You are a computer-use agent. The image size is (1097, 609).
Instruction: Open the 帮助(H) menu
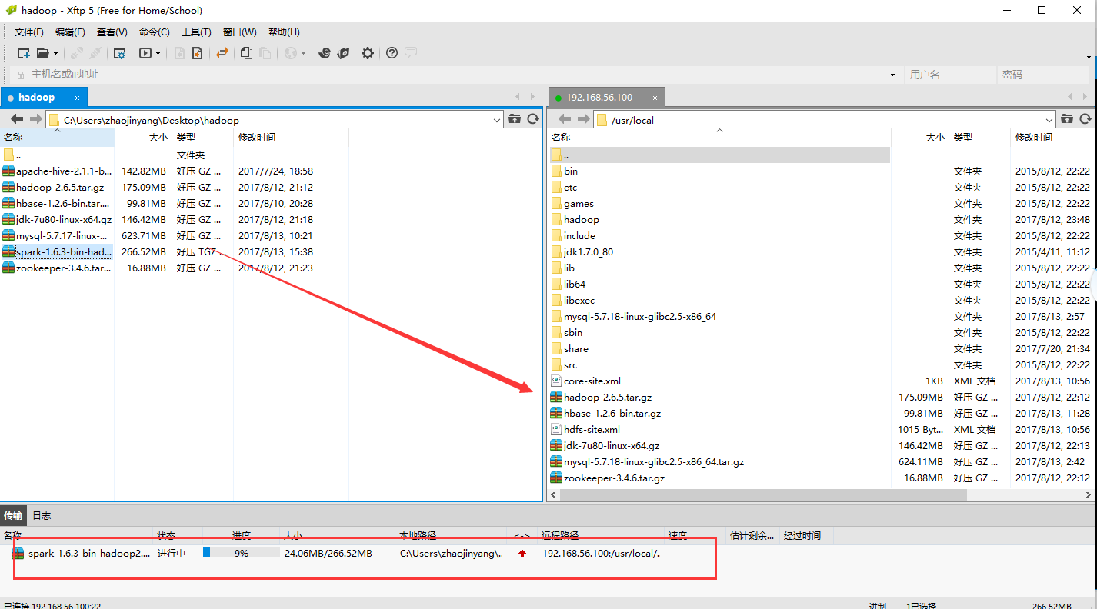pyautogui.click(x=284, y=32)
